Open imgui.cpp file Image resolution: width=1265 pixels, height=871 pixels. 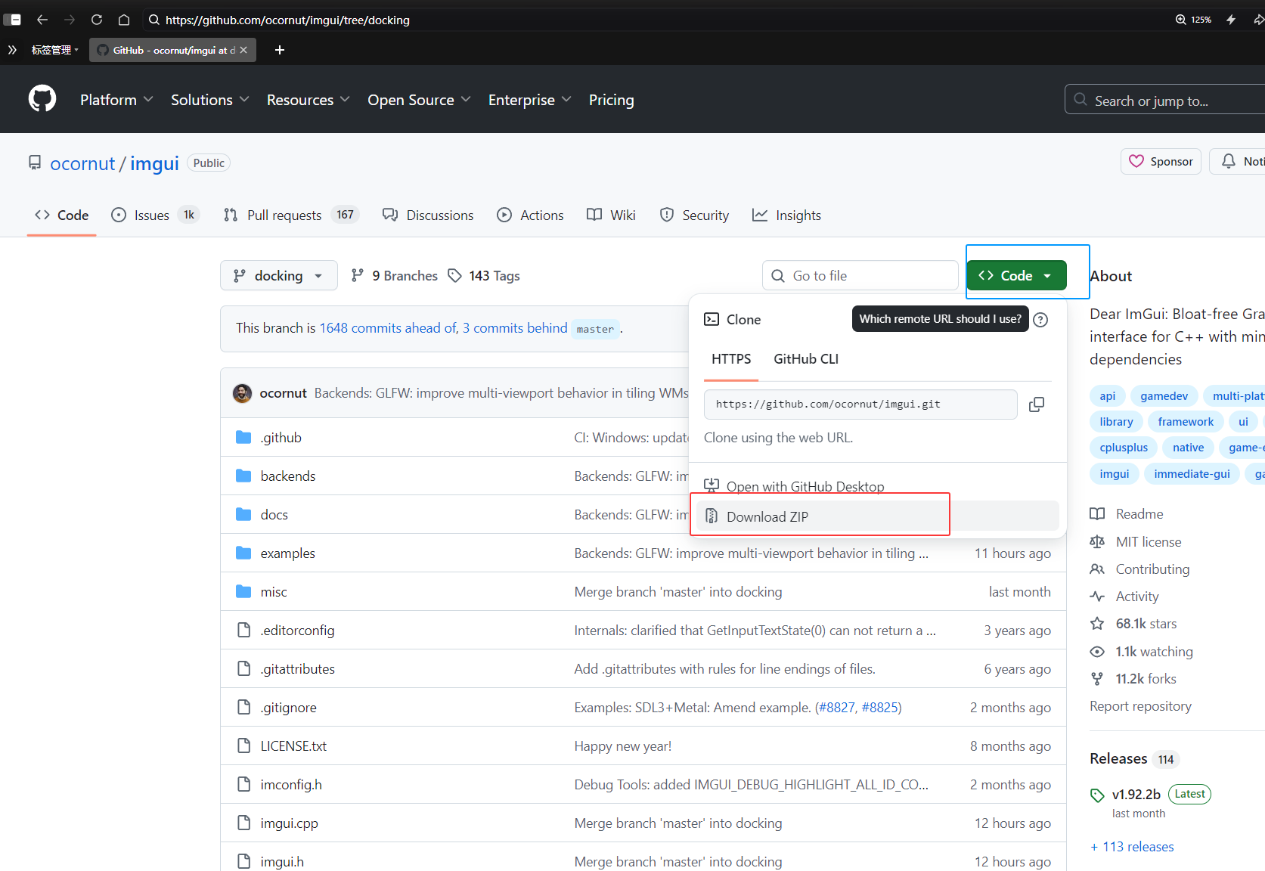click(x=290, y=823)
